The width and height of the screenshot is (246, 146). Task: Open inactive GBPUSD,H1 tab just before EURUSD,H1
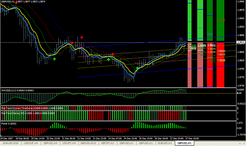(x=146, y=143)
